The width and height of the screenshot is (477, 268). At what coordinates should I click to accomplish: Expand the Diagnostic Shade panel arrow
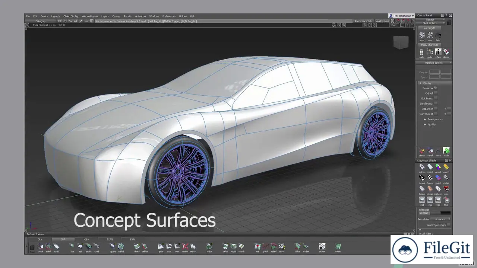point(450,160)
